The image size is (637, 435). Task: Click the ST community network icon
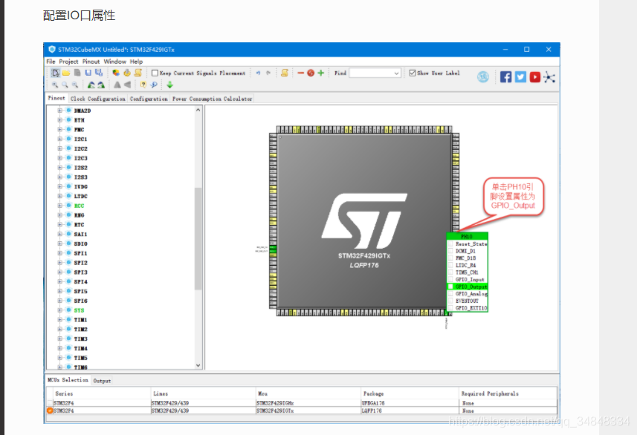coord(549,77)
